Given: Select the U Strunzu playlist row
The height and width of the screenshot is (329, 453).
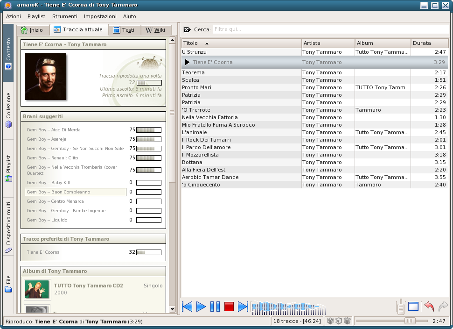Looking at the screenshot, I should tap(315, 52).
